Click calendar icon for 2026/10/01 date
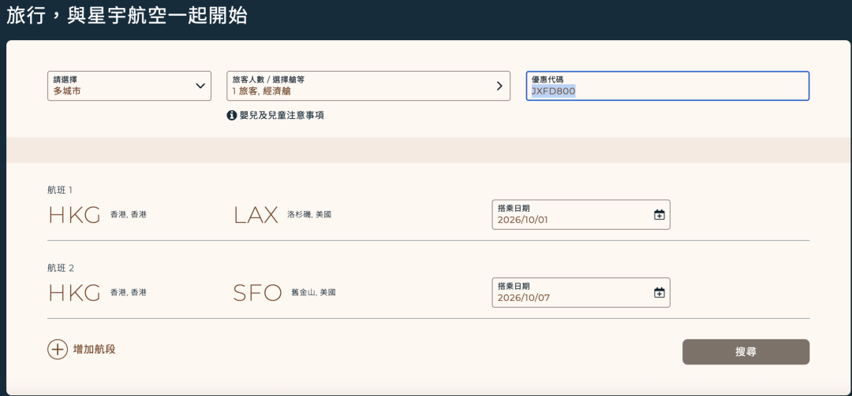This screenshot has width=852, height=396. click(659, 215)
